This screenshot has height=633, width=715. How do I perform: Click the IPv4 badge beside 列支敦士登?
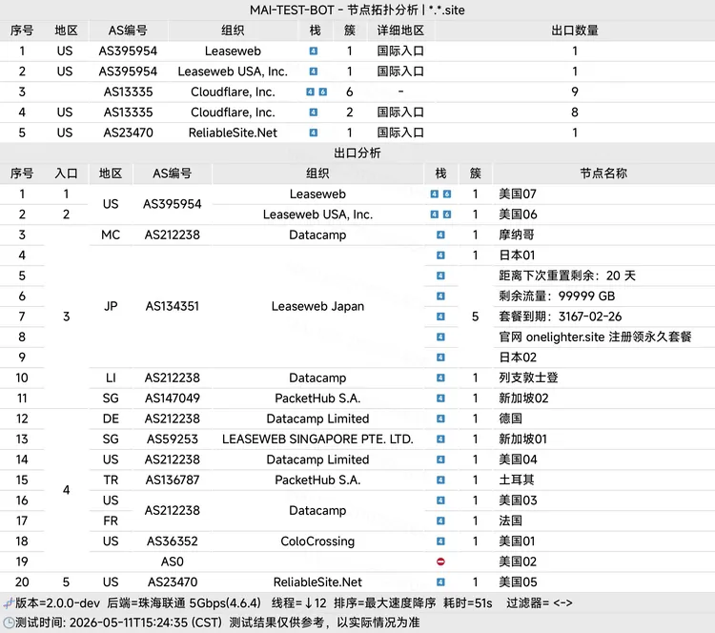440,378
